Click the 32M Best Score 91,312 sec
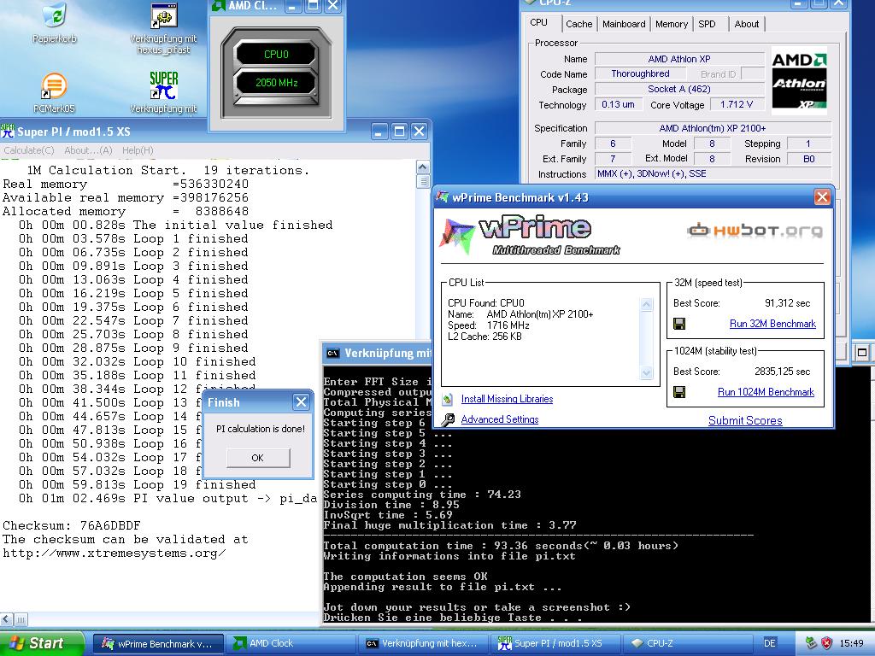 (787, 303)
